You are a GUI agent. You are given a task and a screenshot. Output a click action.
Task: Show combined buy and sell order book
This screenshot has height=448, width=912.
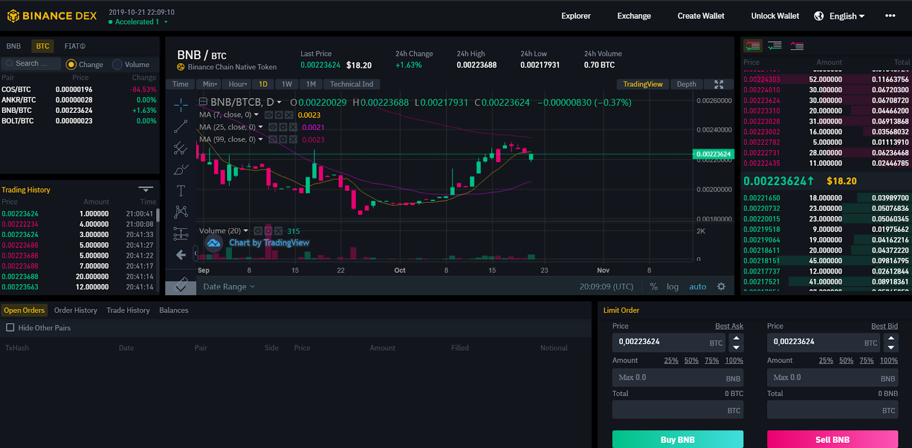[753, 46]
